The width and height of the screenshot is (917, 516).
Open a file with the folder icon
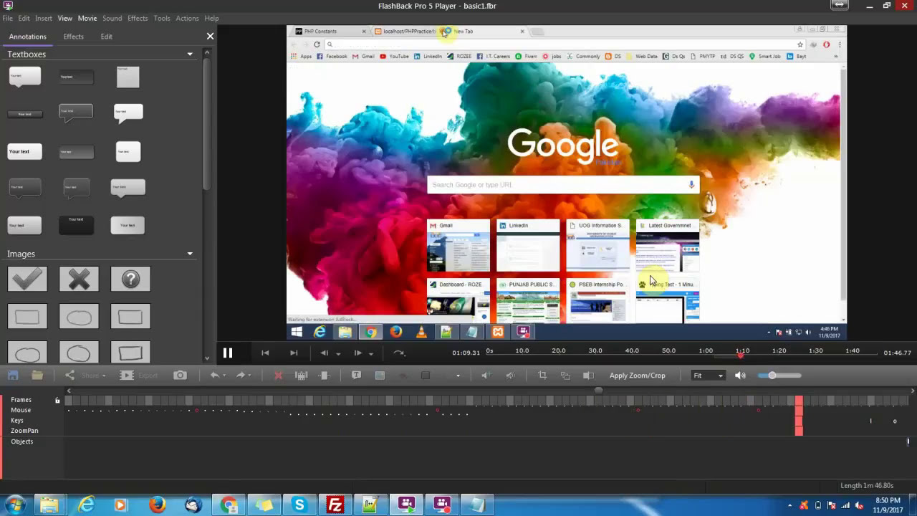point(37,376)
